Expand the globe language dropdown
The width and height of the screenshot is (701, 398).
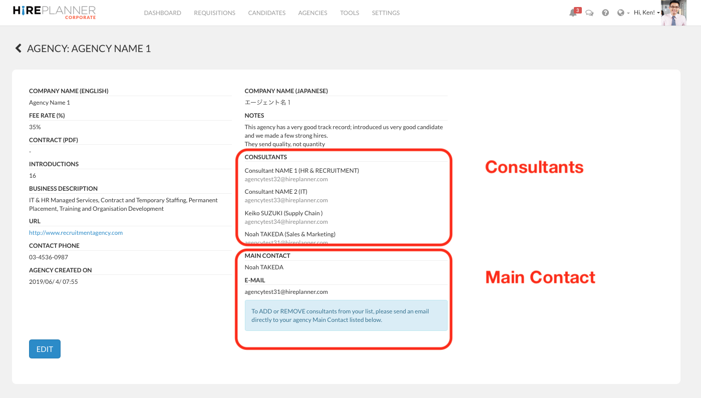pyautogui.click(x=623, y=13)
